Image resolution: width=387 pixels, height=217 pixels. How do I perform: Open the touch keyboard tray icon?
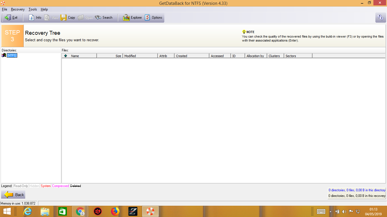click(x=321, y=211)
